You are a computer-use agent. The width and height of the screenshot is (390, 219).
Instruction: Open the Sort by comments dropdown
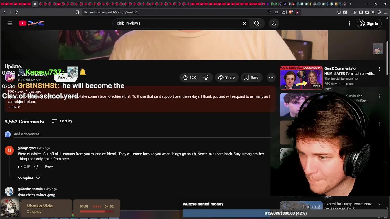62,121
